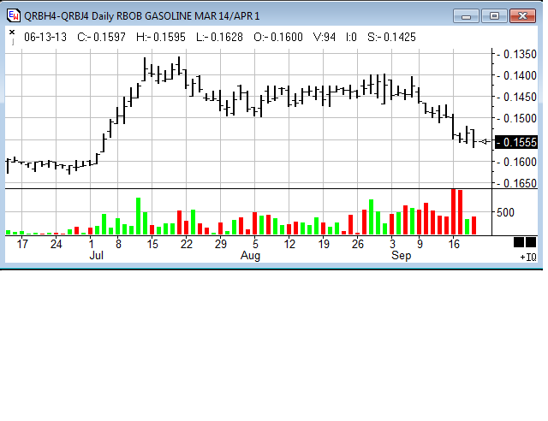Close the QRBH4-QRBJ4 chart window

pyautogui.click(x=522, y=16)
